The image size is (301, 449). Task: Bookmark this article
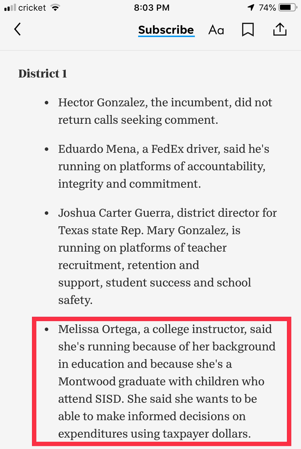pyautogui.click(x=248, y=30)
